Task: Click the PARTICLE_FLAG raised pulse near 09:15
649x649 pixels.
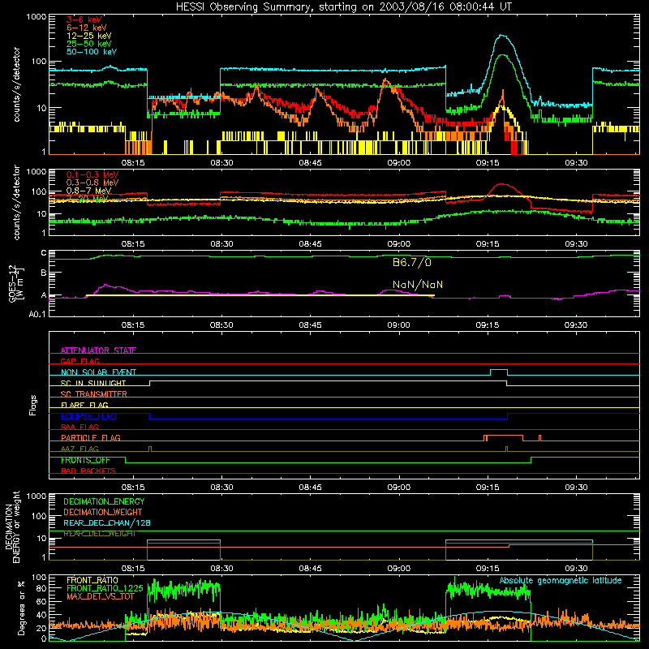Action: (504, 436)
